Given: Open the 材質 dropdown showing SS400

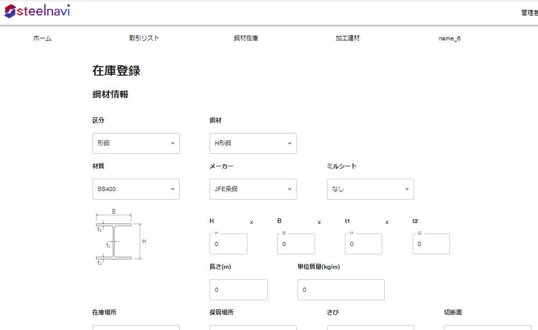Looking at the screenshot, I should click(x=136, y=189).
